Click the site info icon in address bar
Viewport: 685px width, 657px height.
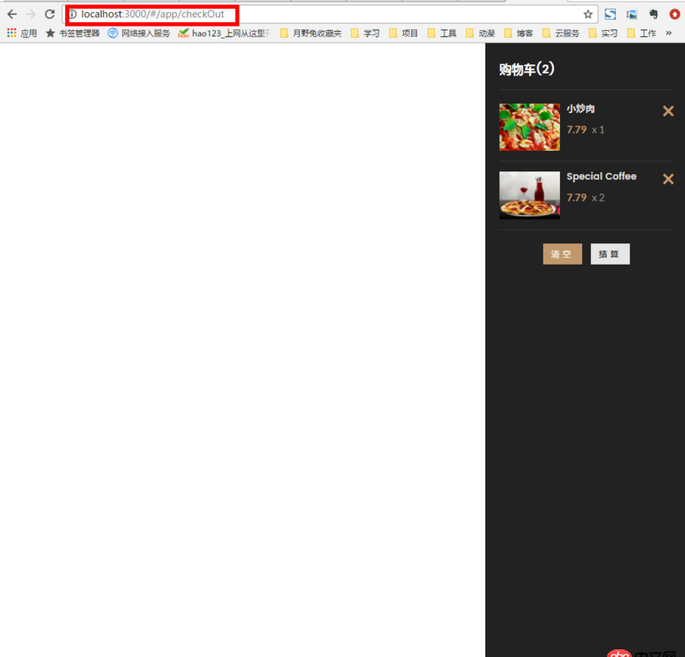pyautogui.click(x=73, y=15)
